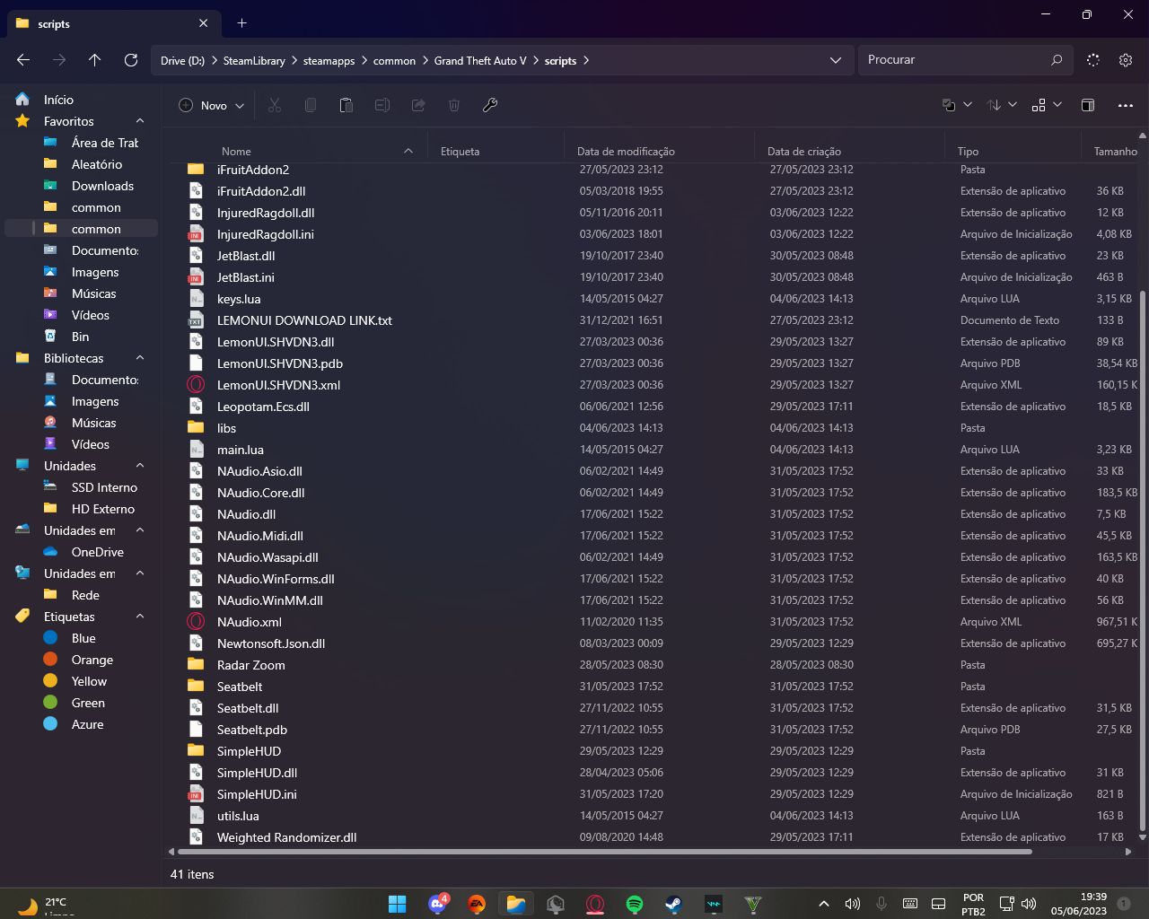
Task: Navigate to SteamLibrary in the address bar
Action: pos(254,61)
